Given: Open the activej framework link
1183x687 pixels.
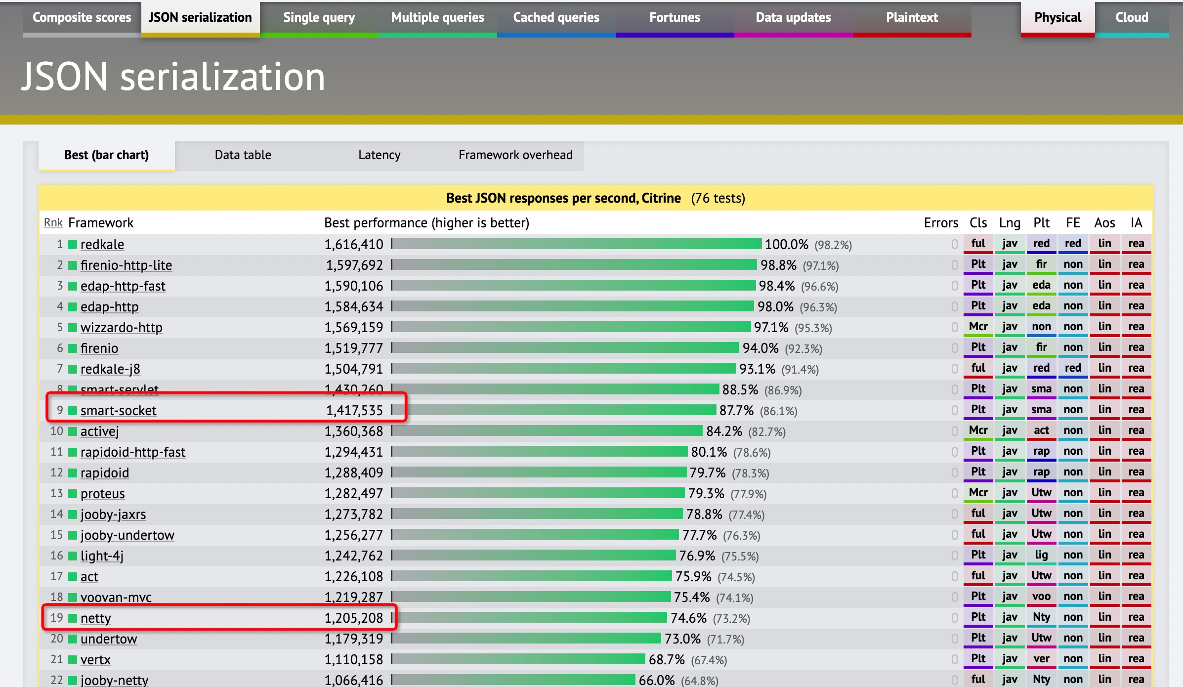Looking at the screenshot, I should coord(100,431).
